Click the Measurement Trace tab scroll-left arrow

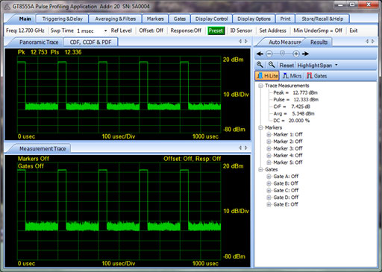(x=240, y=148)
